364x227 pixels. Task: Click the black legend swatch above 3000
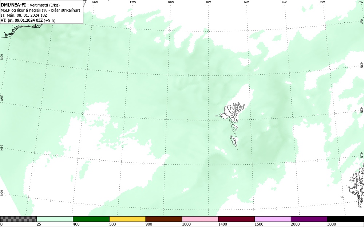click(345, 219)
